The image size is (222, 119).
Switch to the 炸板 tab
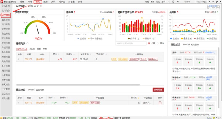pyautogui.click(x=45, y=49)
